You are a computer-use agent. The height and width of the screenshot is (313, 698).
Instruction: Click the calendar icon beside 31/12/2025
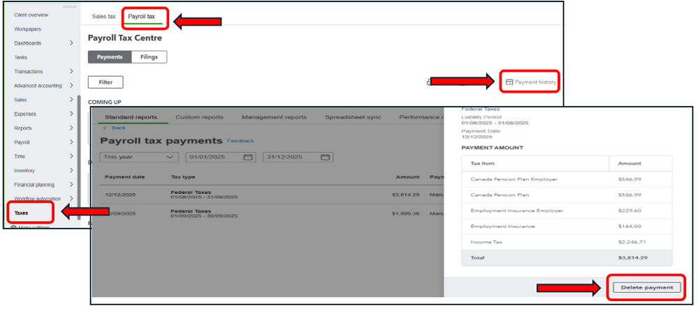click(326, 157)
